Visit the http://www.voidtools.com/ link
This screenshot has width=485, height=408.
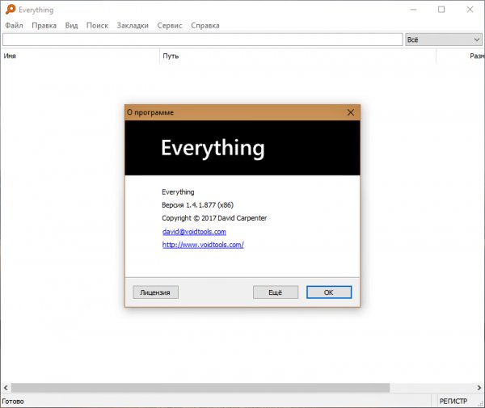203,245
